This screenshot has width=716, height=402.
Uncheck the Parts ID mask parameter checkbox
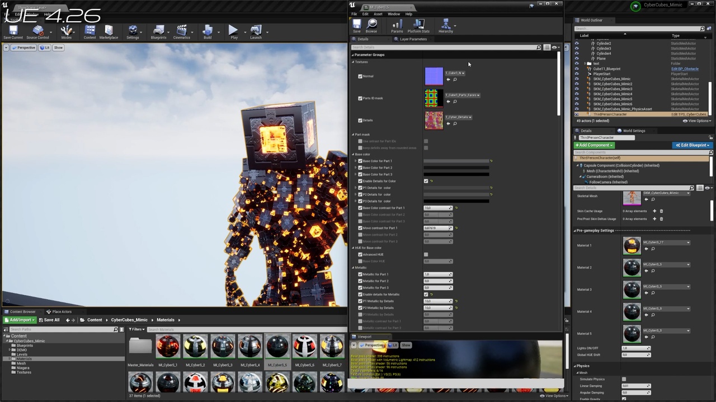(x=360, y=98)
